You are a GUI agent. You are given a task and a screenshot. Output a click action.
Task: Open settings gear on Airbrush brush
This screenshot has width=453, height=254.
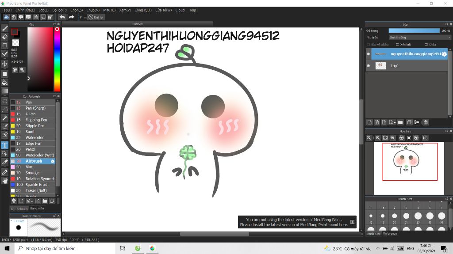(53, 161)
